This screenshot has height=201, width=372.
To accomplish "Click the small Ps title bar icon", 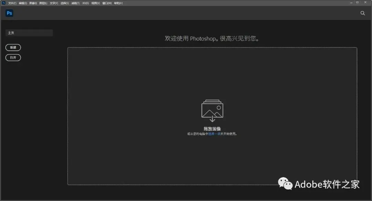I will pos(3,3).
